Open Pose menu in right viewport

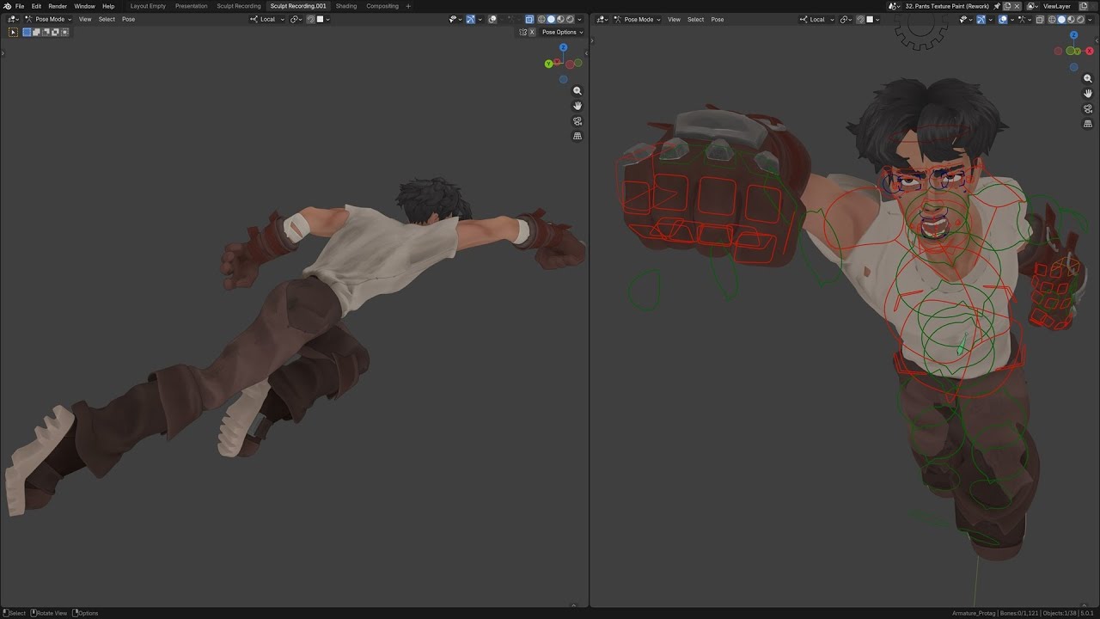coord(718,19)
